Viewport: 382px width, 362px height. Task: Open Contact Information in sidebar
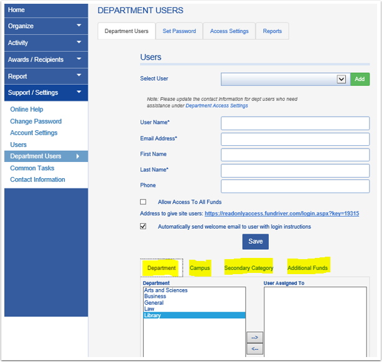click(37, 179)
